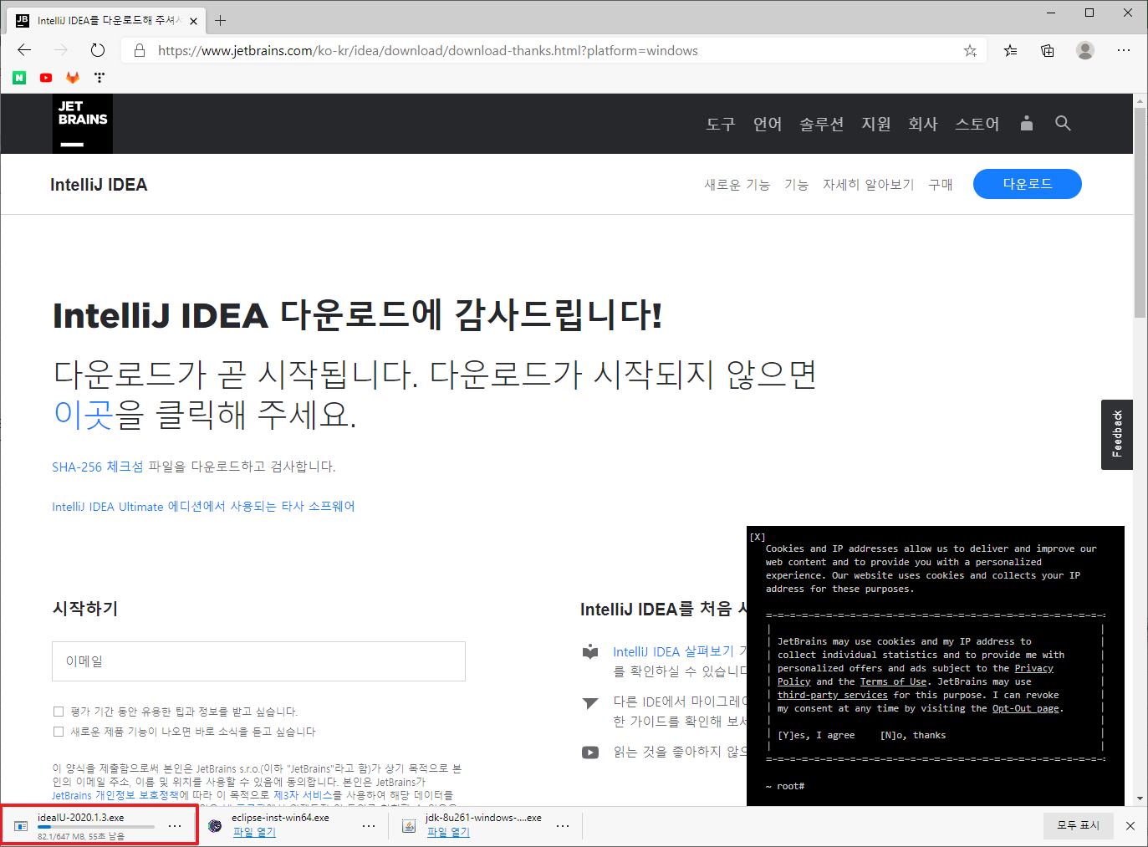
Task: Open jdk-8u261 file via 파일 열기
Action: [x=448, y=832]
